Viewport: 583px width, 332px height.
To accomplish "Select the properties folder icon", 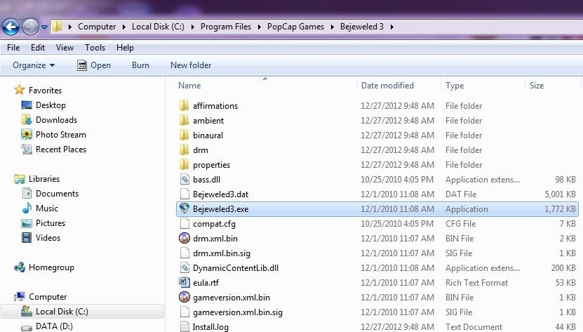I will pyautogui.click(x=184, y=164).
